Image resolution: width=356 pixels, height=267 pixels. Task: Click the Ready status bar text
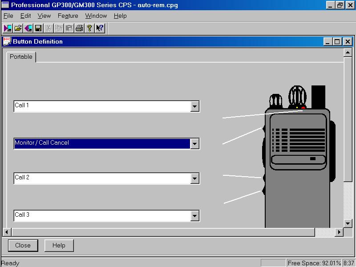10,263
